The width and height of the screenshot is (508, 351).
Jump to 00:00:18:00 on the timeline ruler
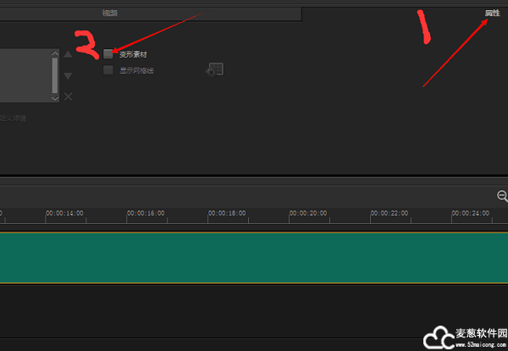pyautogui.click(x=227, y=213)
